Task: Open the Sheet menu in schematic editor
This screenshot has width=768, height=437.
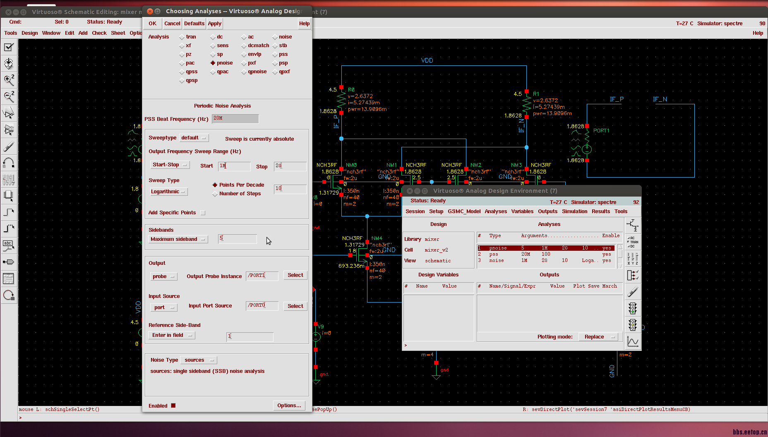Action: (x=118, y=33)
